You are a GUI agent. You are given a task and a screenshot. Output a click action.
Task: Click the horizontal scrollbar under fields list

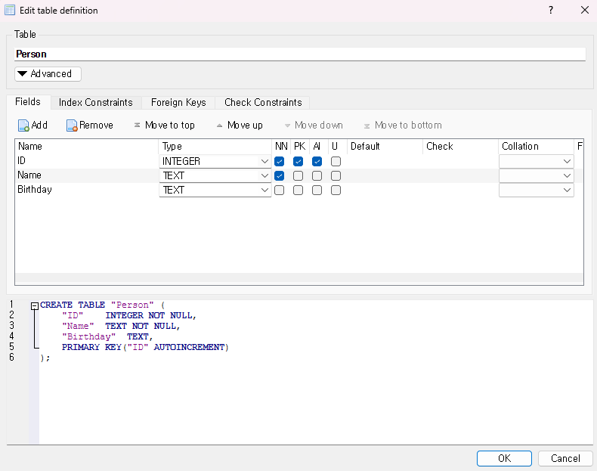pyautogui.click(x=299, y=278)
